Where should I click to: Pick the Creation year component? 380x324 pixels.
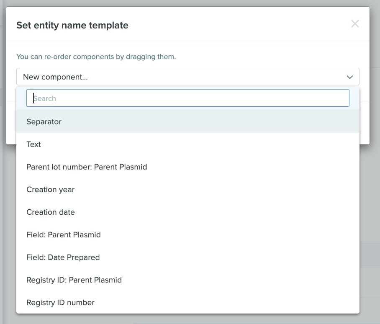coord(188,189)
